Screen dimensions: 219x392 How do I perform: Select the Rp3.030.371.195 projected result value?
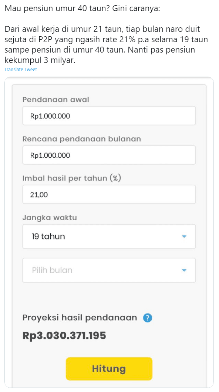click(x=64, y=335)
